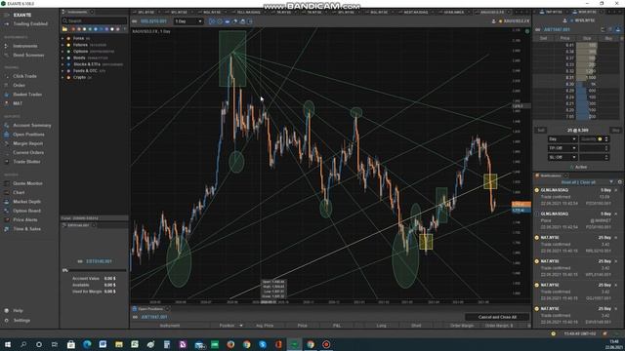Image resolution: width=625 pixels, height=351 pixels.
Task: Click the Windows Start button
Action: (7, 344)
